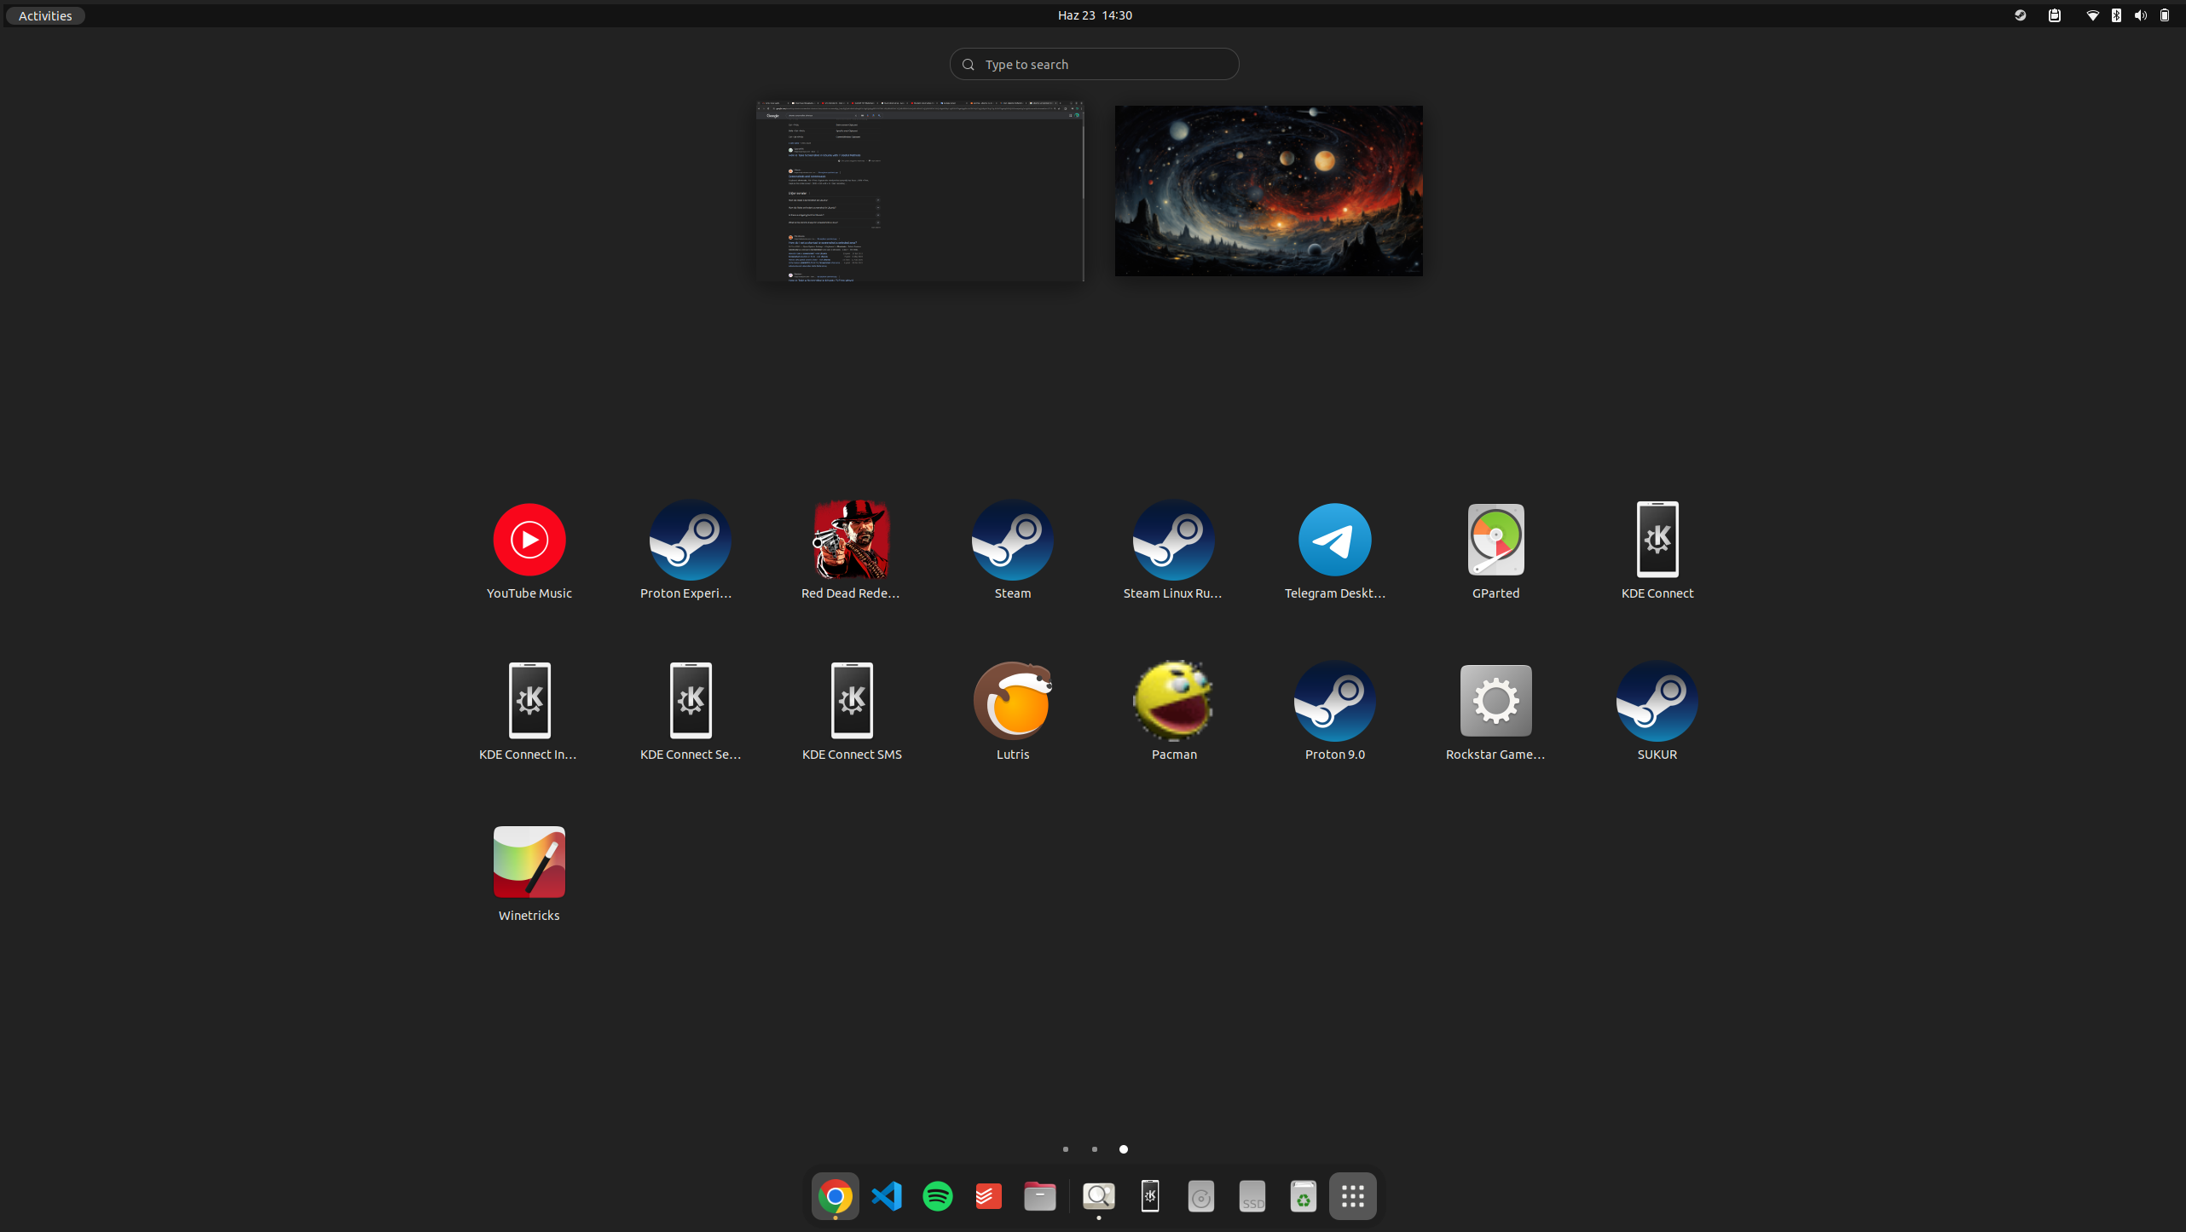Open KDE Connect phone icon in dock
Image resolution: width=2186 pixels, height=1232 pixels.
click(x=1149, y=1196)
